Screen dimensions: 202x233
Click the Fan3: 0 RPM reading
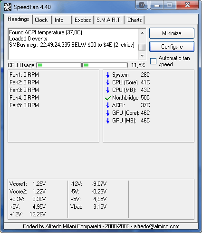click(24, 90)
